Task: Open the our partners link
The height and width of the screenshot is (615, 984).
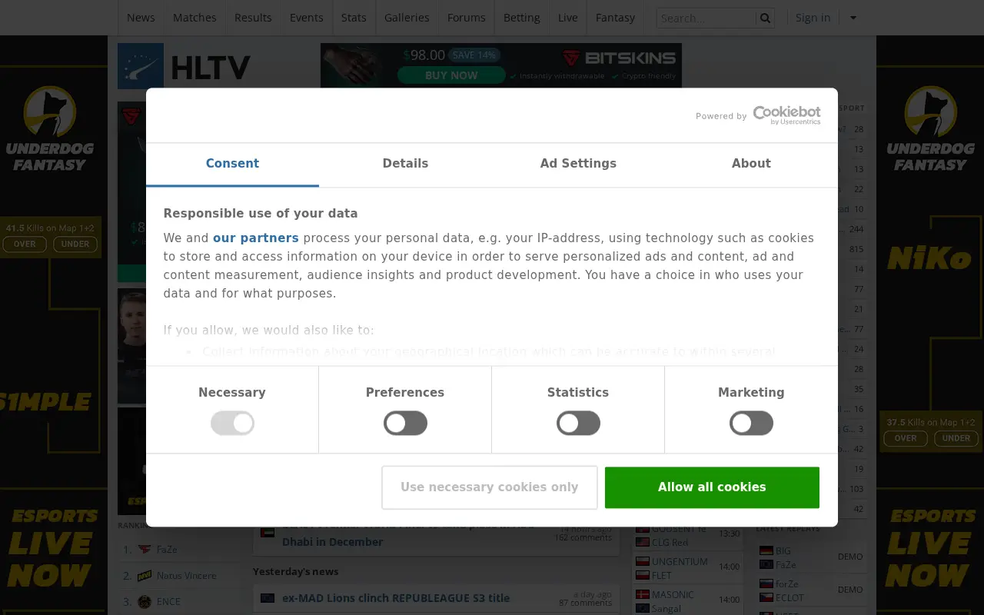Action: (256, 238)
